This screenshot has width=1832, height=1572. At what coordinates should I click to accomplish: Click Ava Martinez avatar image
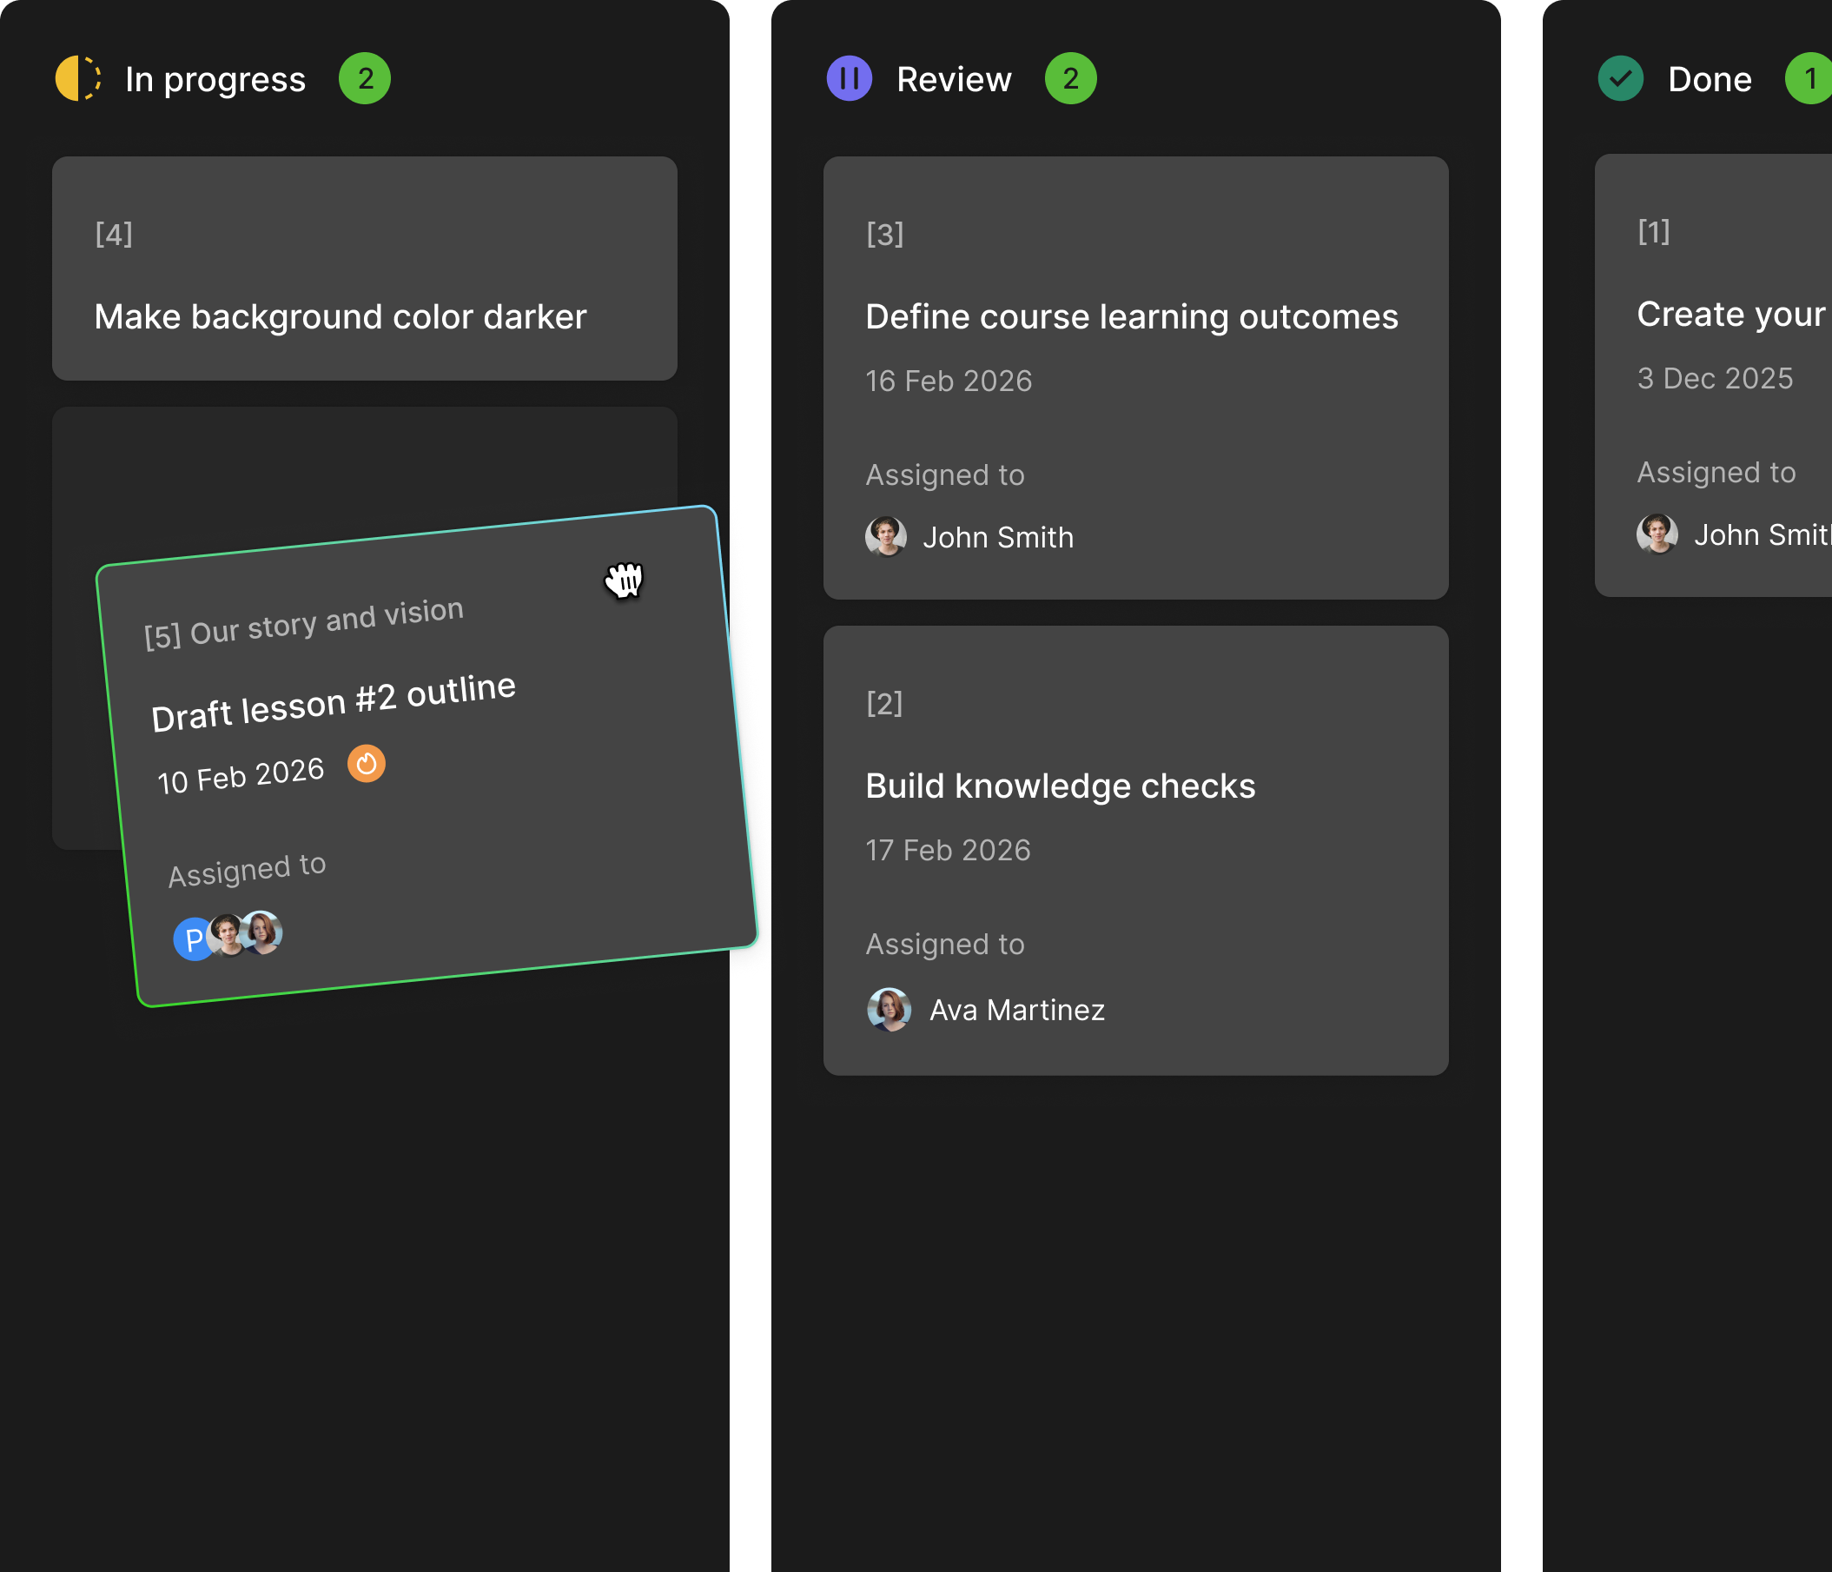point(889,1010)
